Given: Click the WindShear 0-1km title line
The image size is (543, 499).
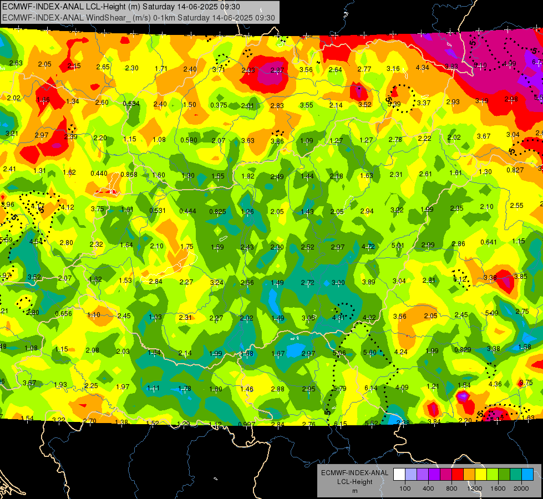Looking at the screenshot, I should pos(139,18).
